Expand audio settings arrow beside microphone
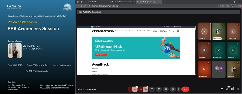 130,89
